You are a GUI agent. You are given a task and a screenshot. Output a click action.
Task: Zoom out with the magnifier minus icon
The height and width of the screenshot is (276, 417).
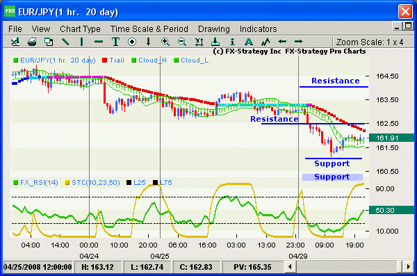(182, 42)
